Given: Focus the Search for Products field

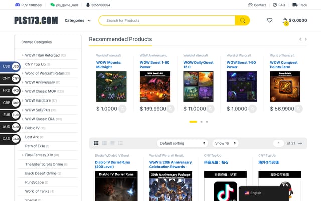Looking at the screenshot, I should (x=167, y=20).
